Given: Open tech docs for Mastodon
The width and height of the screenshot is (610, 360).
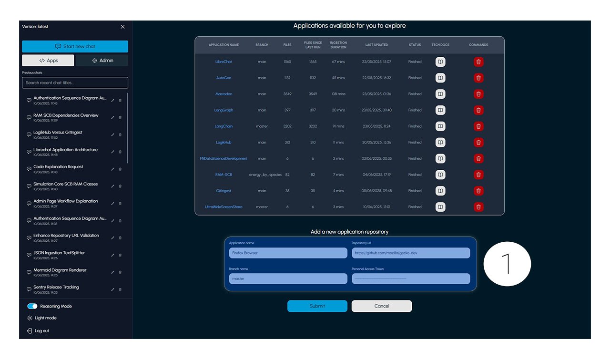Looking at the screenshot, I should pyautogui.click(x=440, y=94).
